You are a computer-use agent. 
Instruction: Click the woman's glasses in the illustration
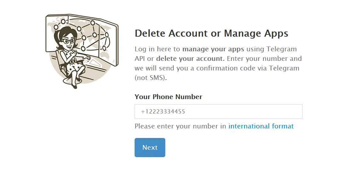tap(68, 40)
